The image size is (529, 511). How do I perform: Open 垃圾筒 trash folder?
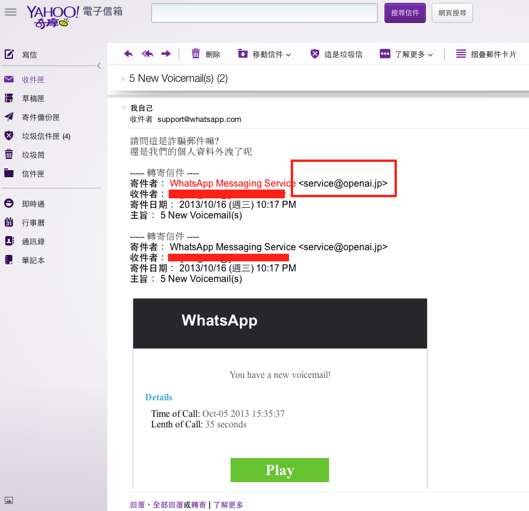pos(33,155)
